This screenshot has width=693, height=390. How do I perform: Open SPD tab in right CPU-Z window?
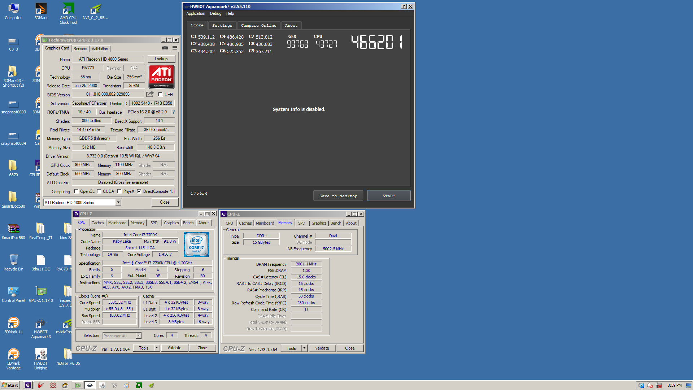point(301,223)
